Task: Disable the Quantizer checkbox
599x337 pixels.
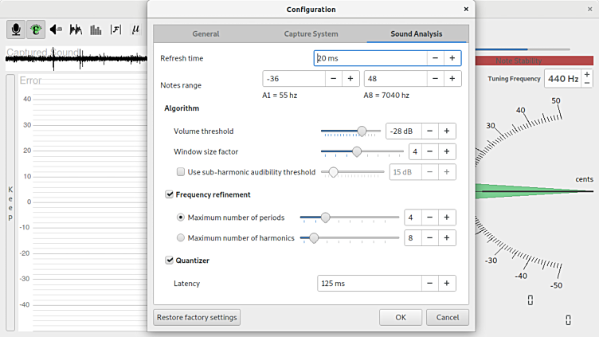Action: pos(170,260)
